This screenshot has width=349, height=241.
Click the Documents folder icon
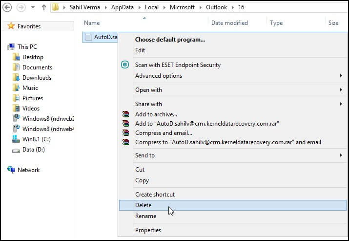(x=16, y=67)
